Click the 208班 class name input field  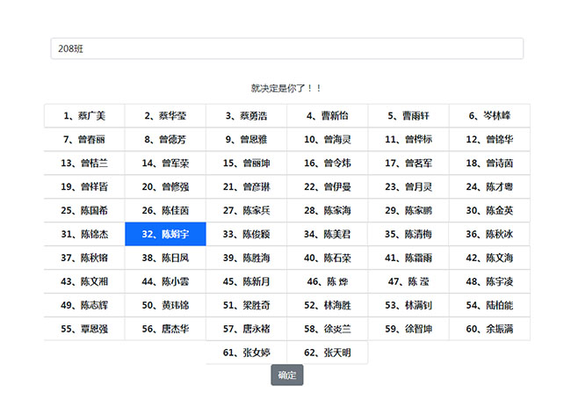tap(286, 49)
